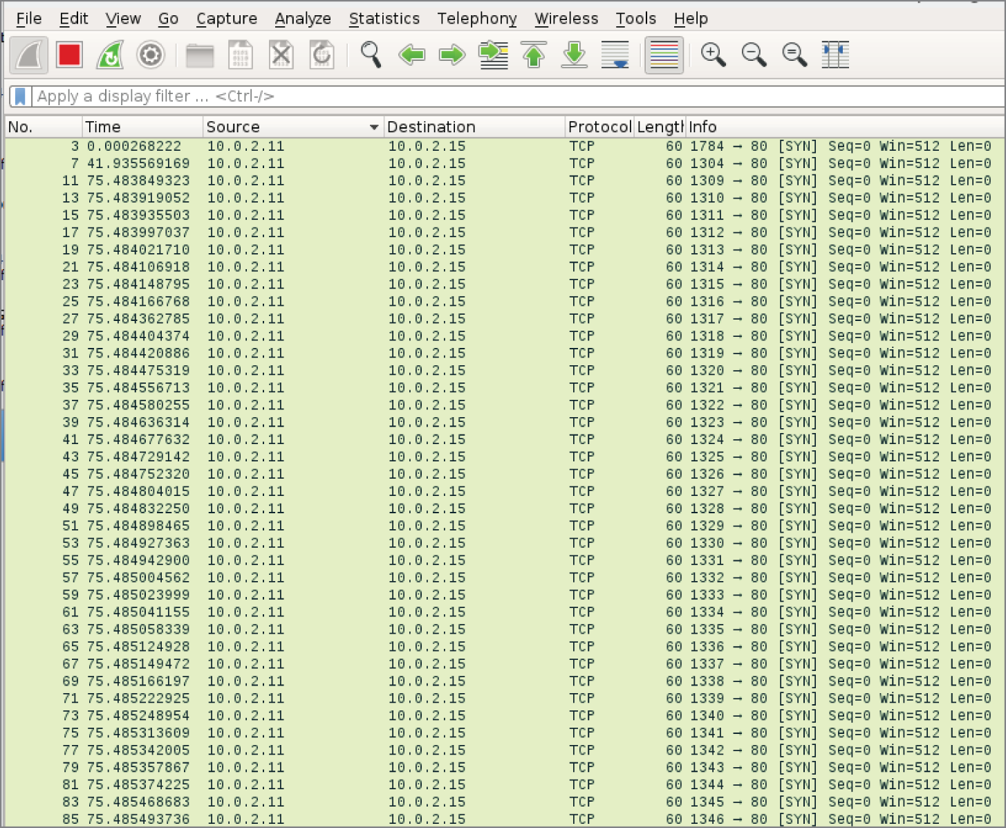Viewport: 1006px width, 828px height.
Task: Select packet with time 75.484942900
Action: tap(505, 560)
